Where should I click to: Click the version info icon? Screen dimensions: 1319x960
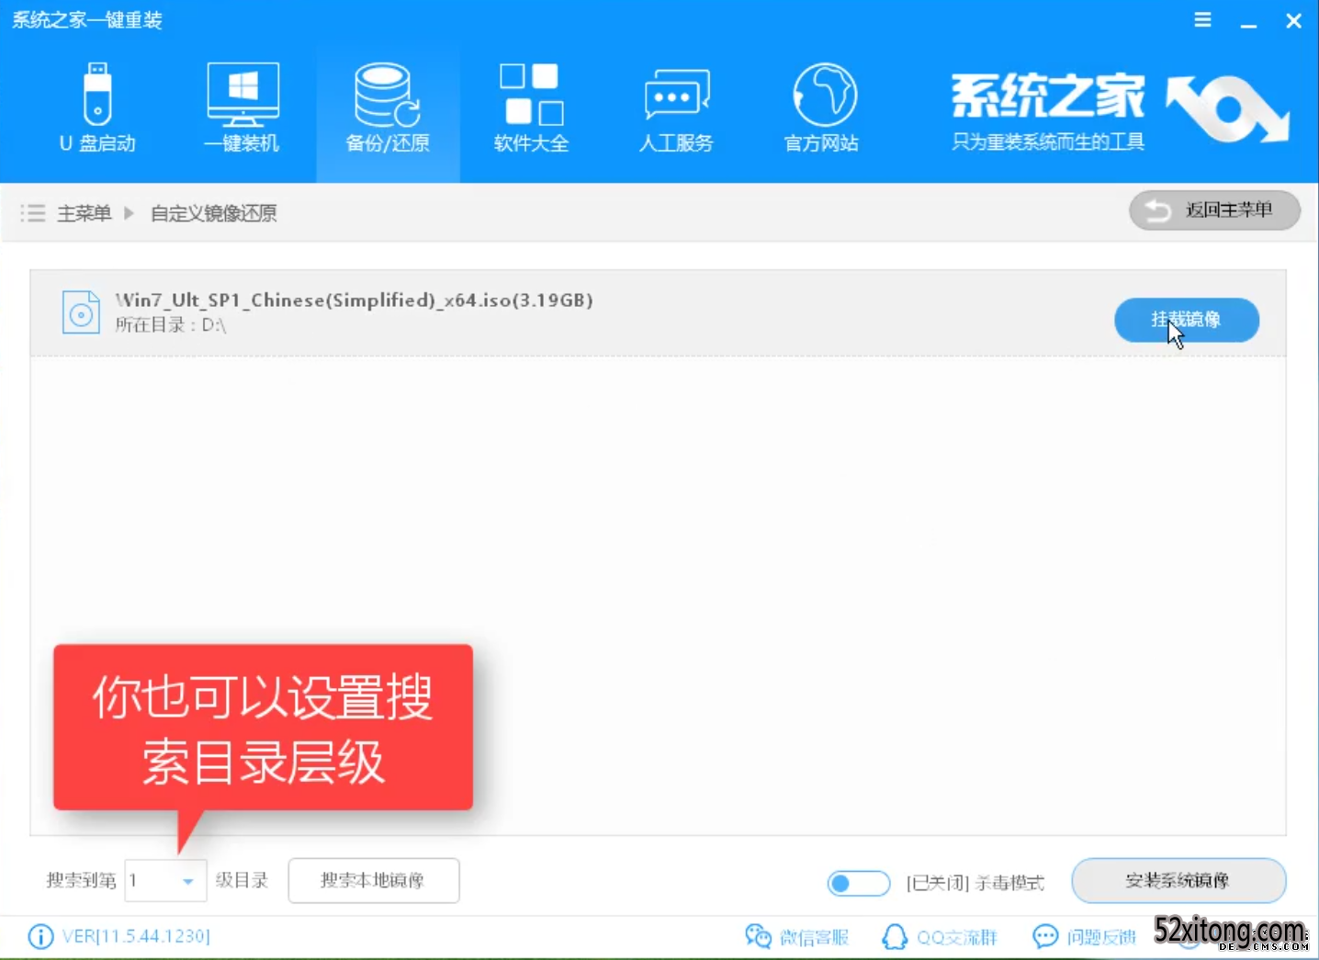pyautogui.click(x=40, y=936)
